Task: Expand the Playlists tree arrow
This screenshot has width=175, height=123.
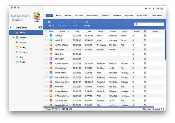Action: 13,38
